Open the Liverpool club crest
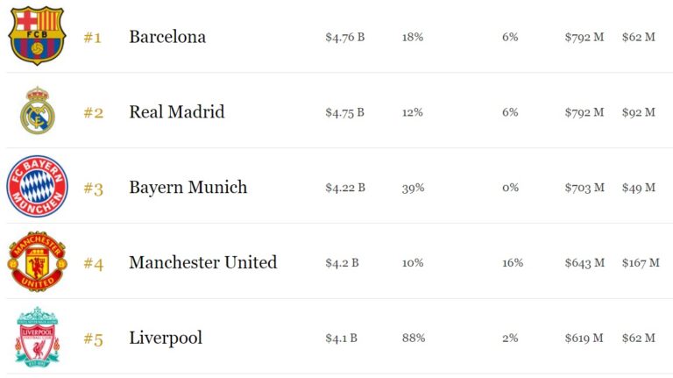Image resolution: width=673 pixels, height=378 pixels. (x=37, y=337)
